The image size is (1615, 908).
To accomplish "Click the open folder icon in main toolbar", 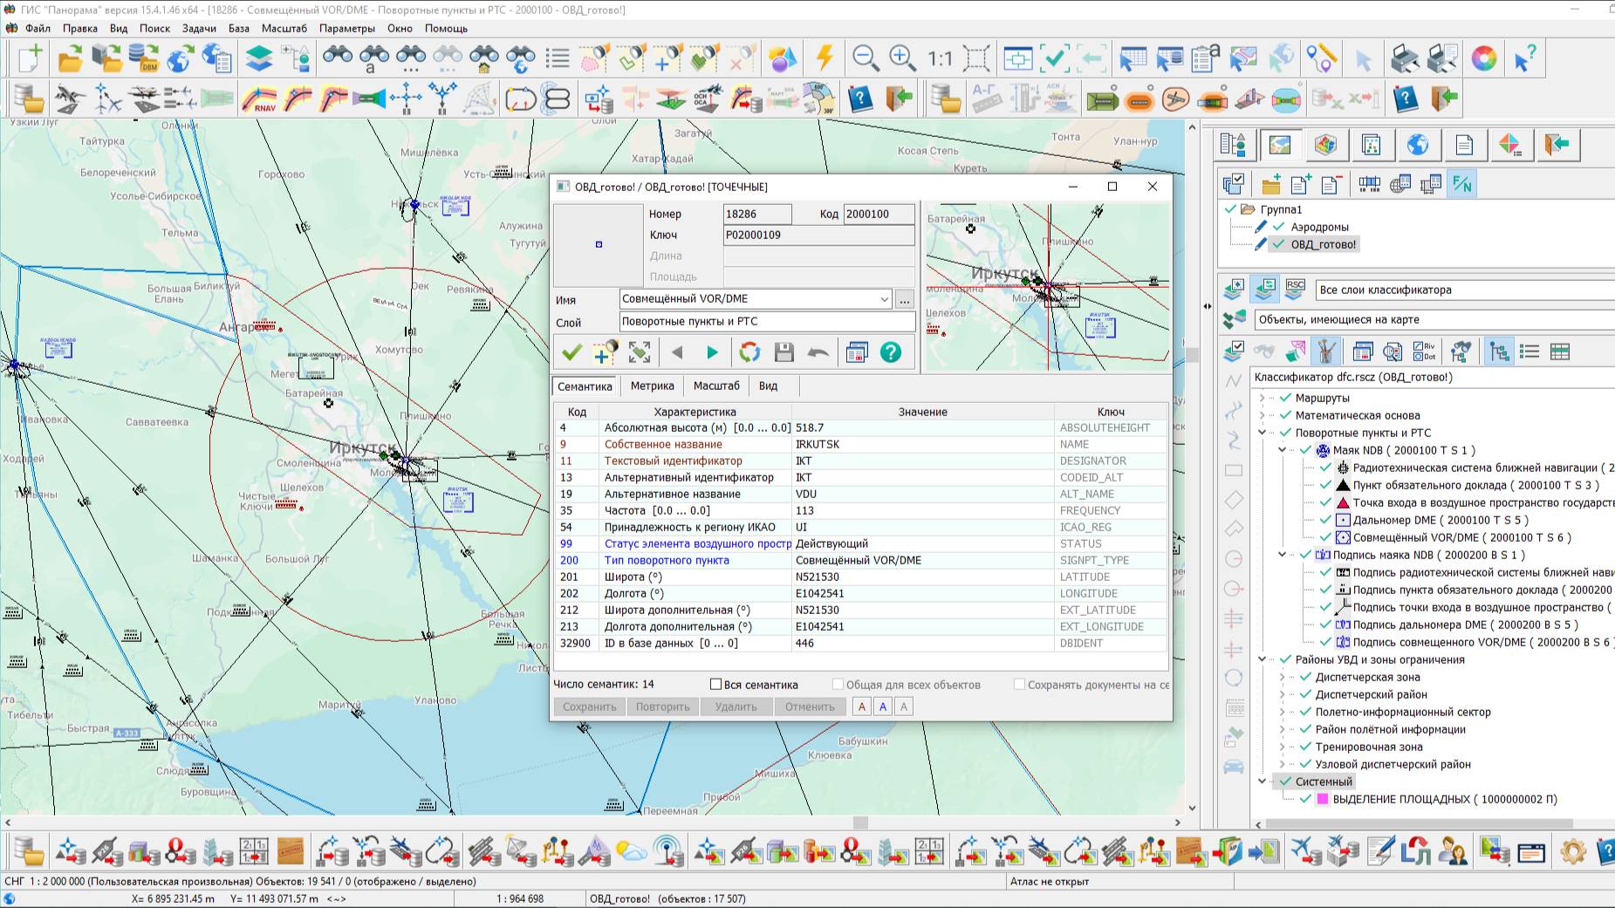I will point(70,58).
